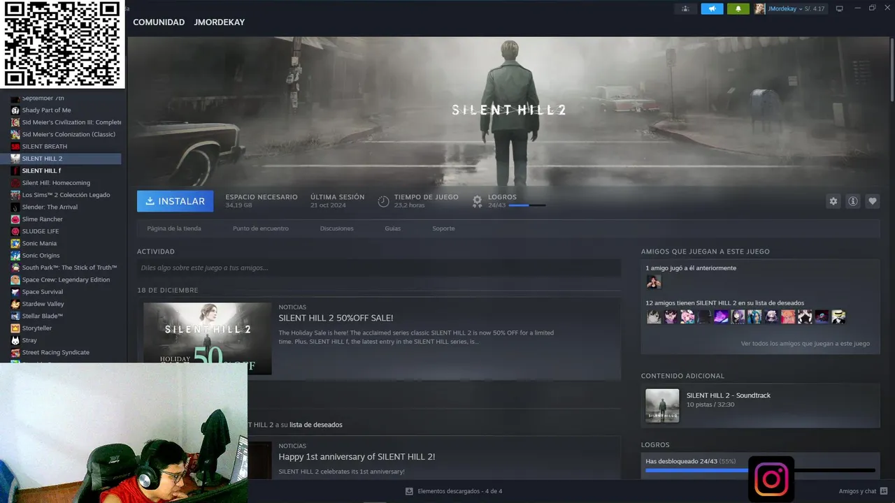This screenshot has height=503, width=895.
Task: Click the SILENT BREATH game icon
Action: (x=15, y=147)
